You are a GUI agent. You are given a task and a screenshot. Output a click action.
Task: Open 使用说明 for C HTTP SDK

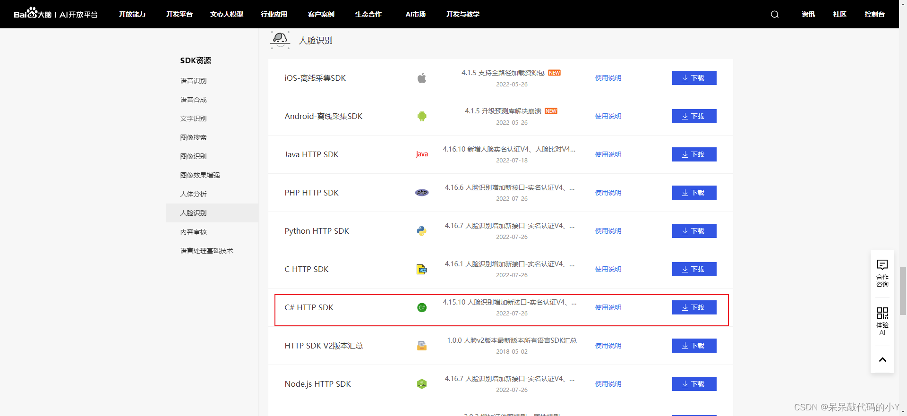point(608,269)
